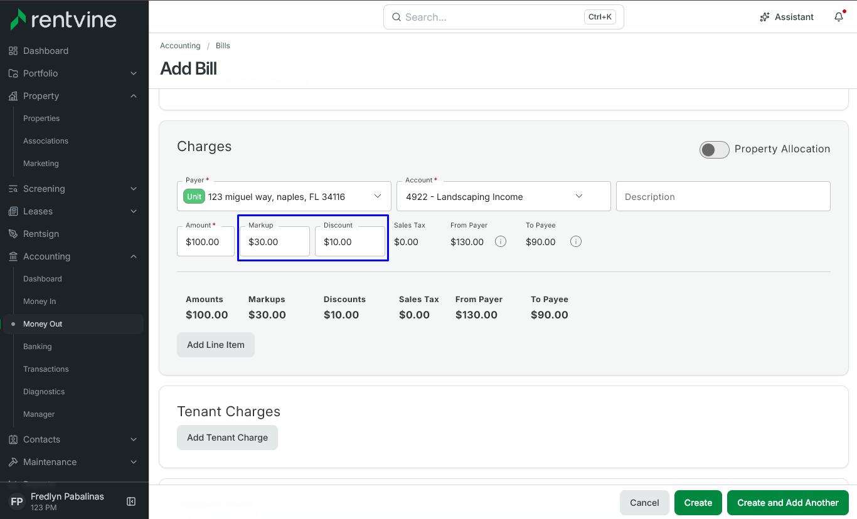Click Add Line Item button
857x519 pixels.
216,345
